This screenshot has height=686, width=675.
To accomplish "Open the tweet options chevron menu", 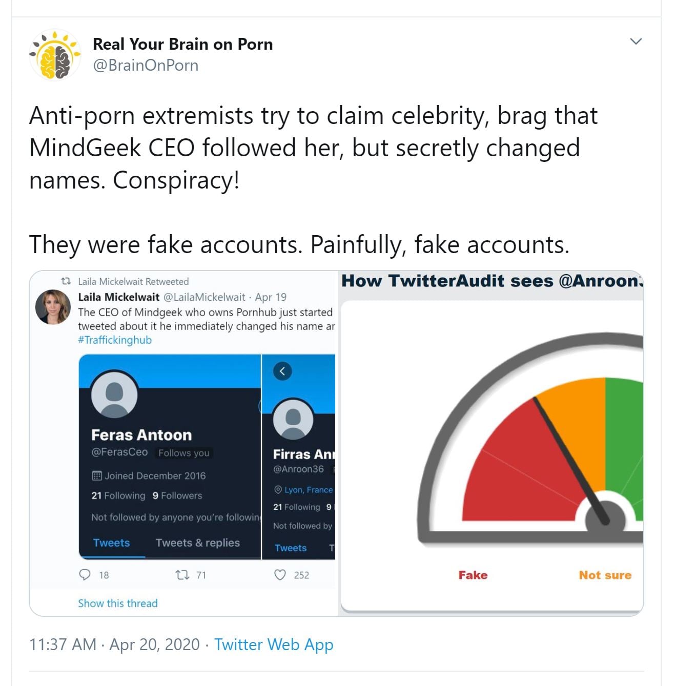I will (x=636, y=41).
